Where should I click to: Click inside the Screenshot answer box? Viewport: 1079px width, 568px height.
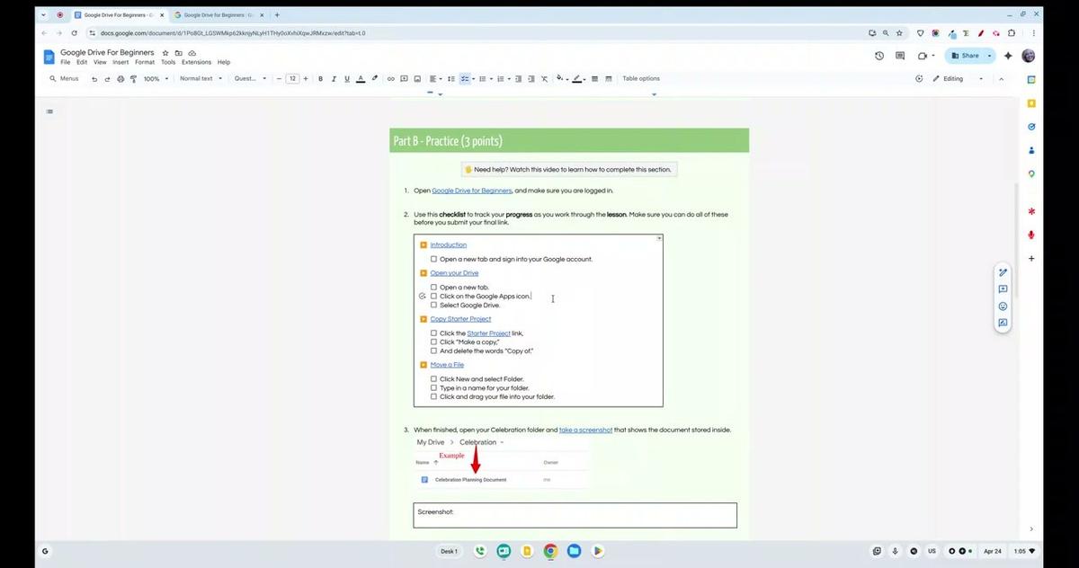(575, 514)
